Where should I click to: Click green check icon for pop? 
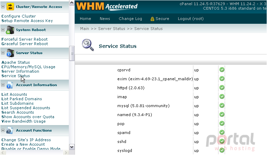coord(222,123)
